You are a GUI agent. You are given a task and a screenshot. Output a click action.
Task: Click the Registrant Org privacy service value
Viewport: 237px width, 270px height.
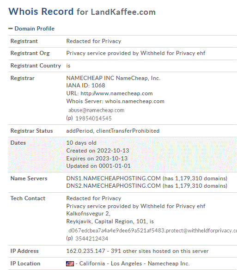(136, 53)
